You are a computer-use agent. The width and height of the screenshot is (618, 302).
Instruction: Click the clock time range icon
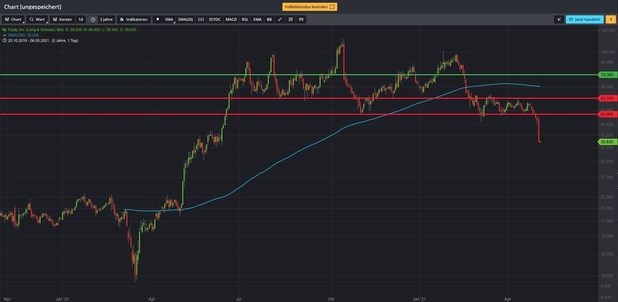click(93, 19)
